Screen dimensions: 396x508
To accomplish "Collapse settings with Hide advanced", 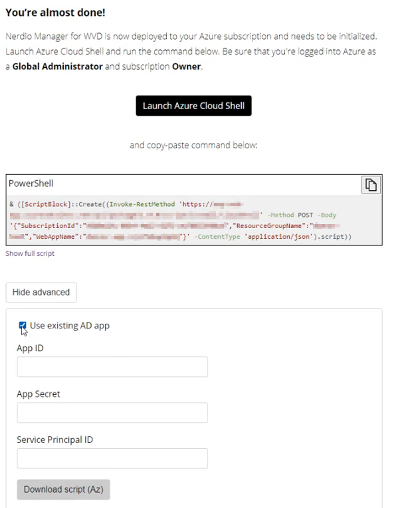I will pos(41,292).
